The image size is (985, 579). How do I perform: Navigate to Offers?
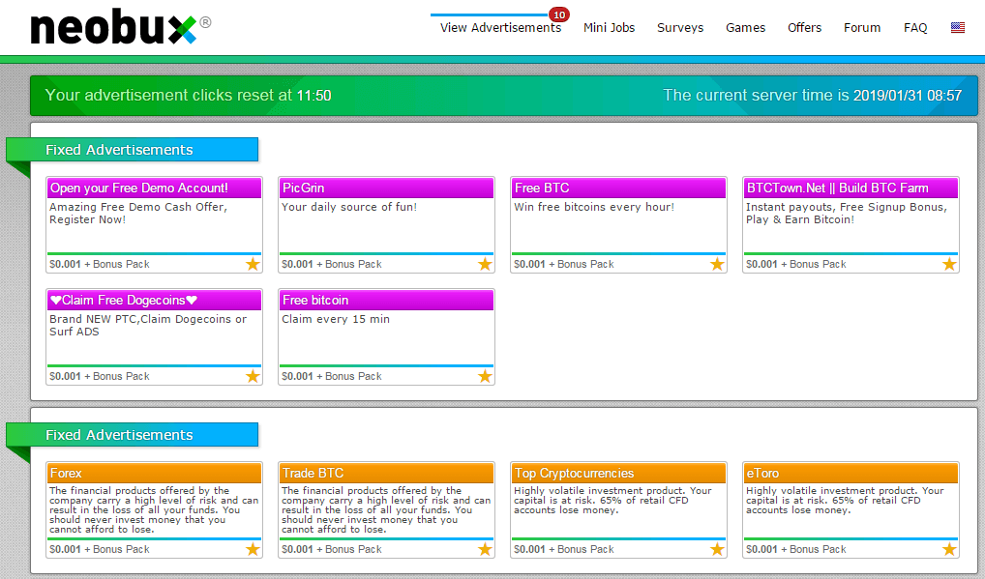pyautogui.click(x=804, y=28)
